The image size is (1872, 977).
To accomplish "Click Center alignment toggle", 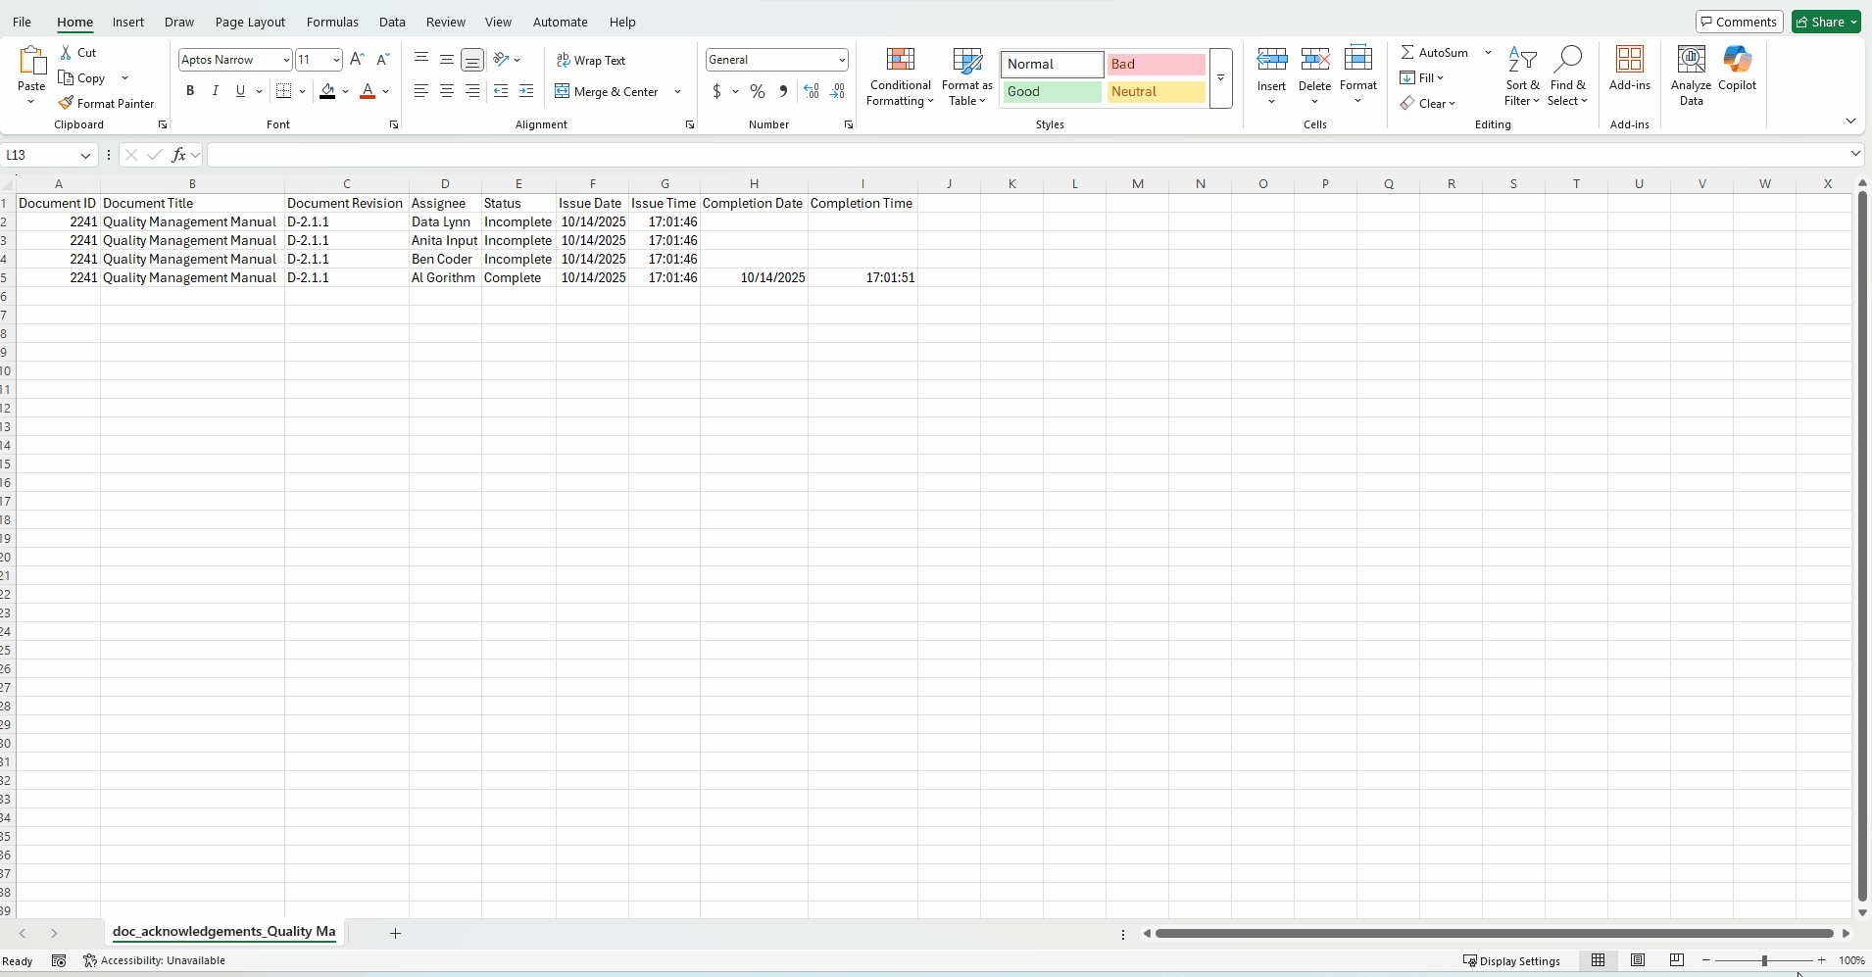I will point(447,91).
